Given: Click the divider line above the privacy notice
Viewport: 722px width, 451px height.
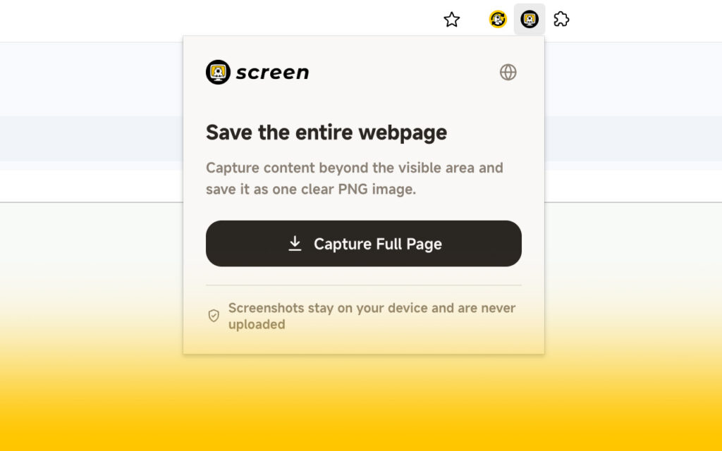Looking at the screenshot, I should point(364,285).
